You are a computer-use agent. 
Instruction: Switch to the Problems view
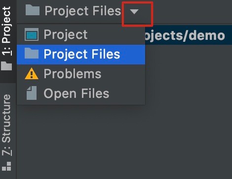click(x=81, y=74)
